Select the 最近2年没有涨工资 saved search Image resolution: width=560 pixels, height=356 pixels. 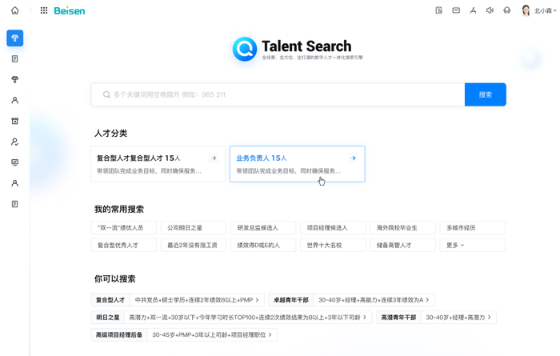click(194, 246)
